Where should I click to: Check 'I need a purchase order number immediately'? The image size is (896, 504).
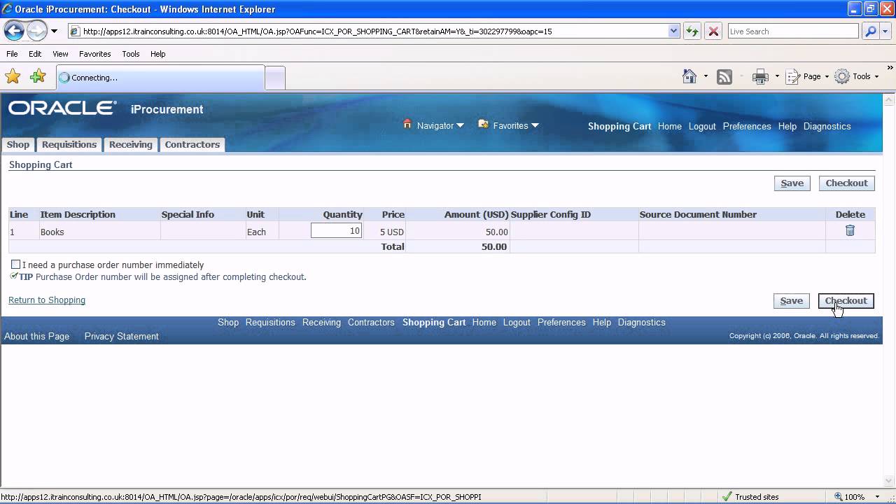pyautogui.click(x=15, y=265)
